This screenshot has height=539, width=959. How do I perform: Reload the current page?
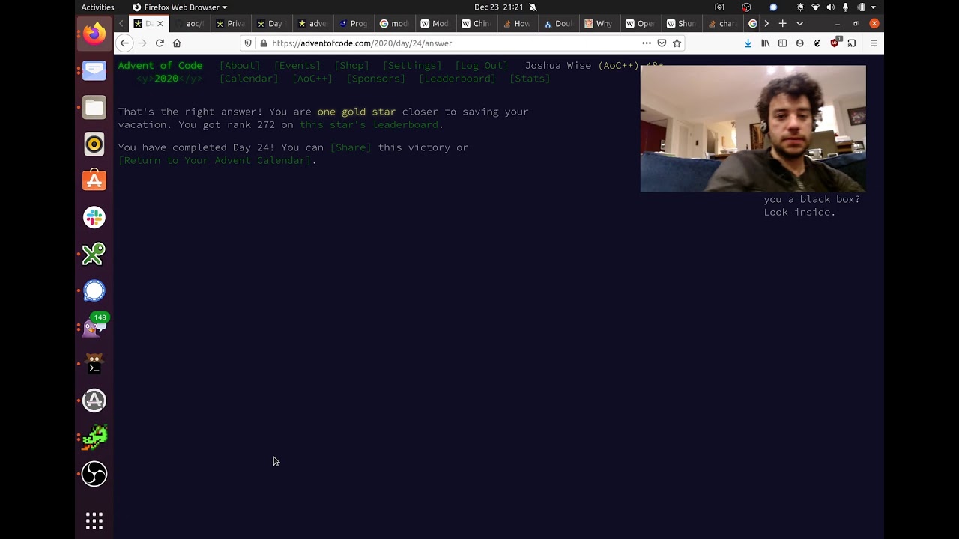point(160,43)
